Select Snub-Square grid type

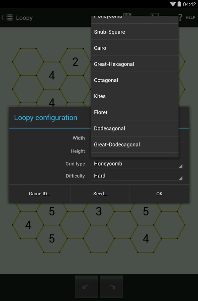pyautogui.click(x=135, y=32)
